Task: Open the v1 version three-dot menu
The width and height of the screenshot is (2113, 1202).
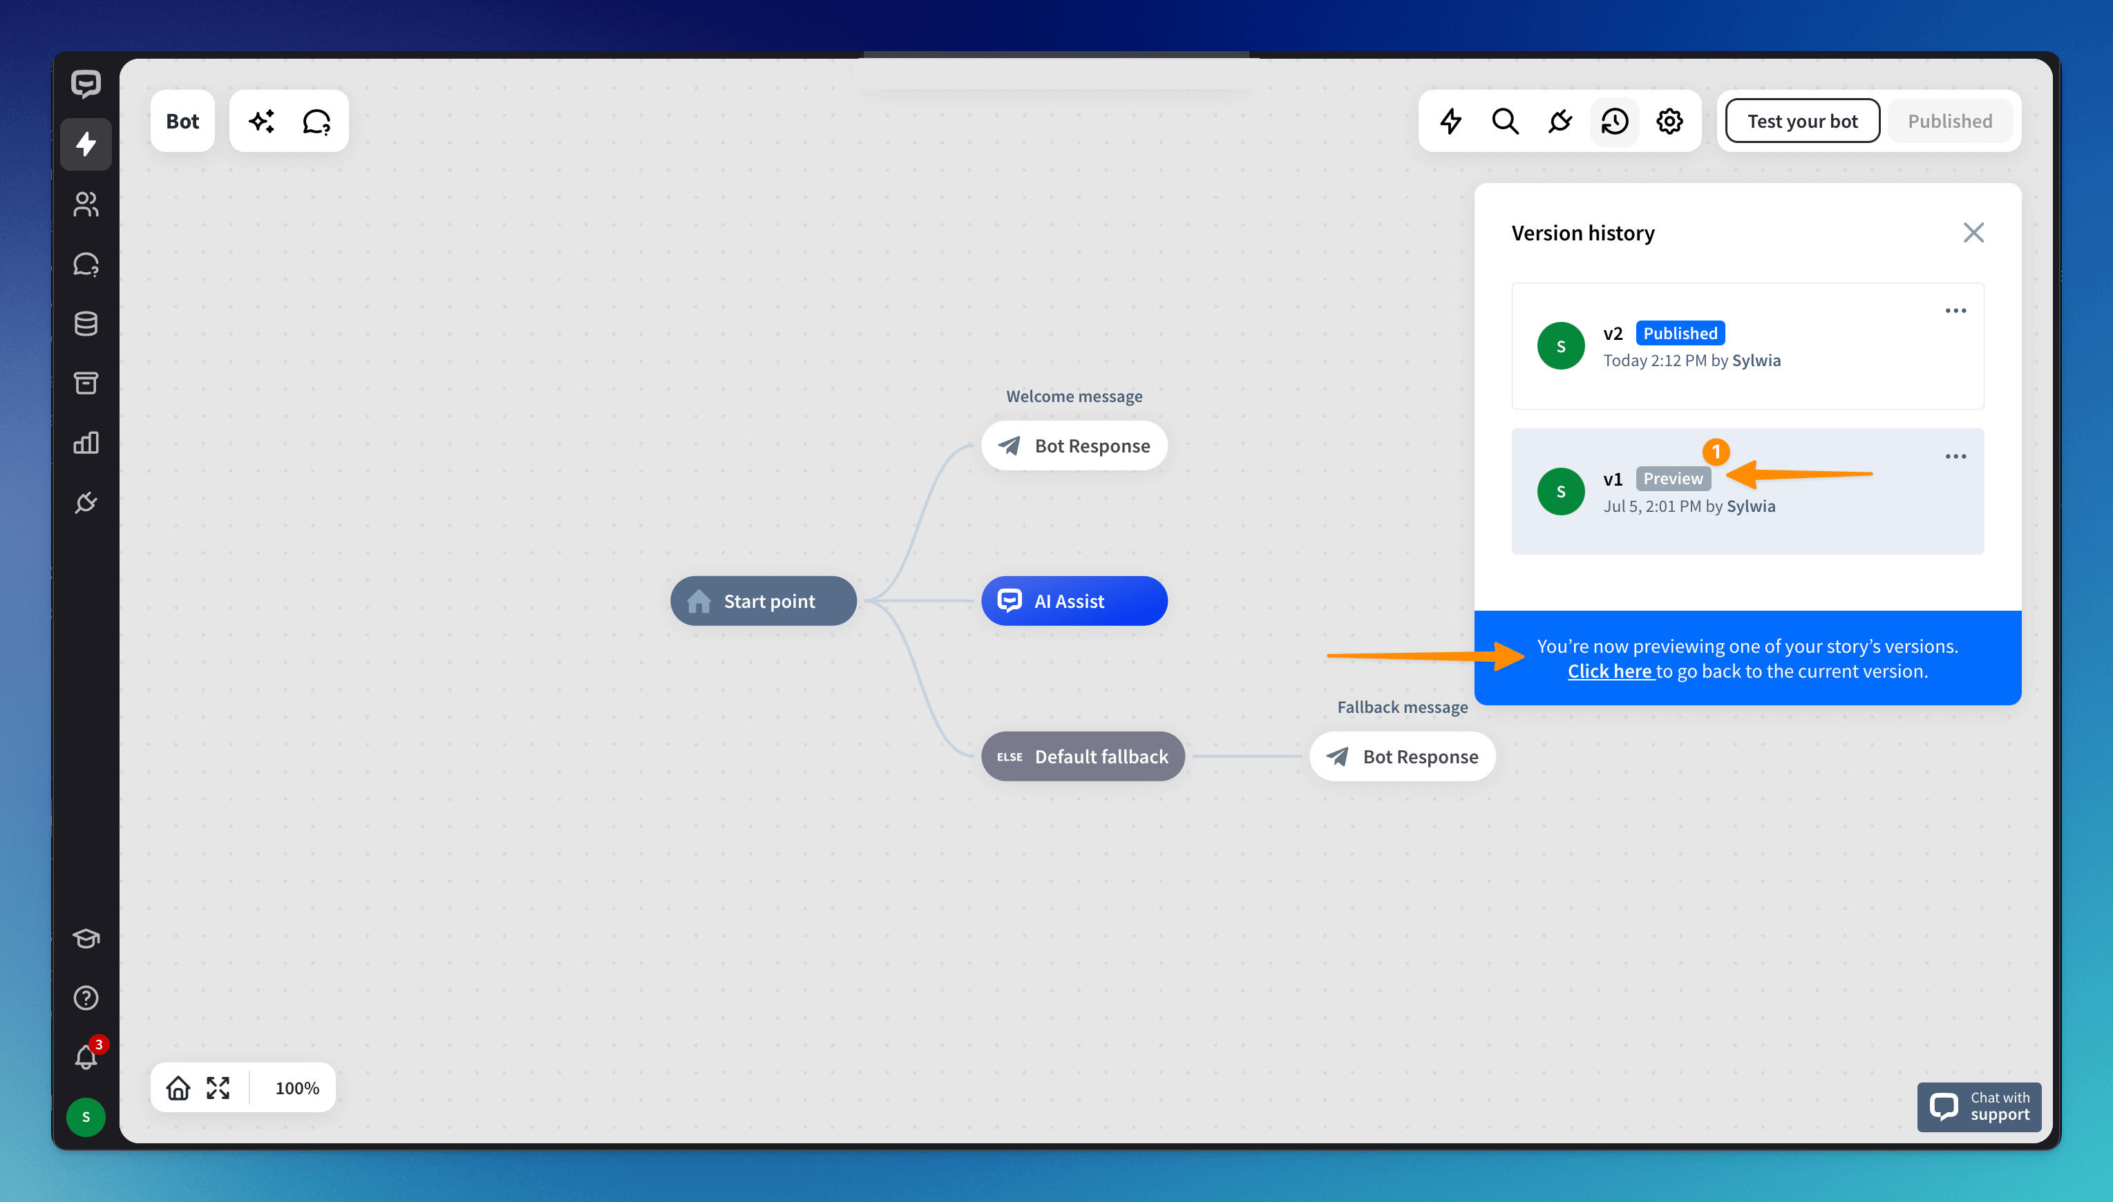Action: (1955, 457)
